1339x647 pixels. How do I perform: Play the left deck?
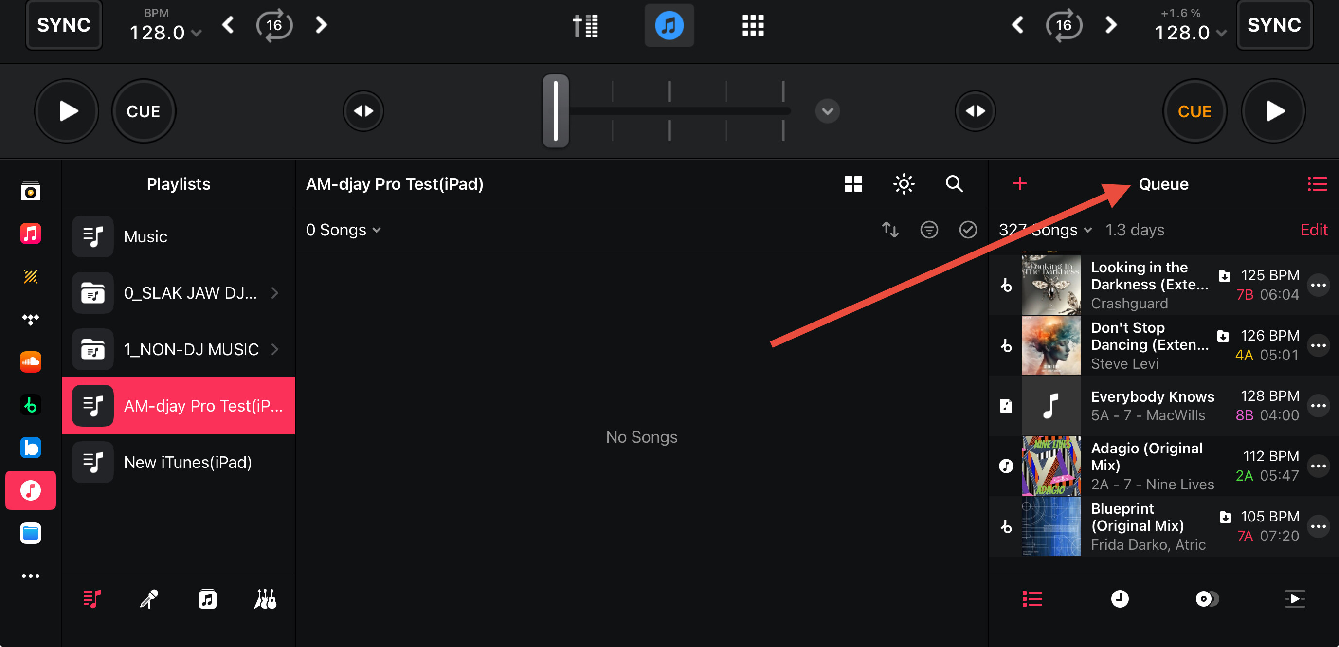pos(67,111)
